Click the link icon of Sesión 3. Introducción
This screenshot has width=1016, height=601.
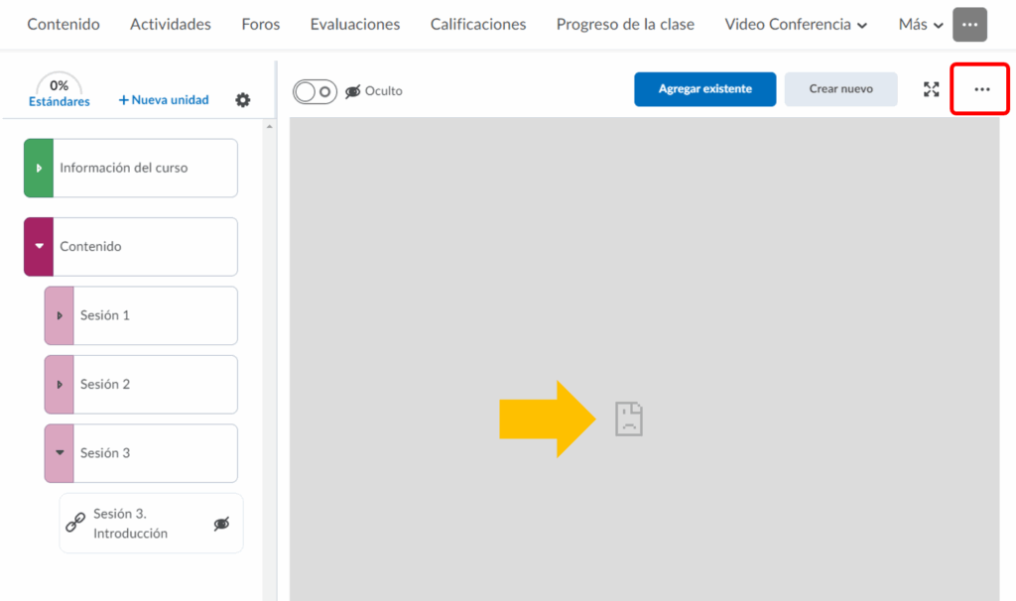pos(75,523)
